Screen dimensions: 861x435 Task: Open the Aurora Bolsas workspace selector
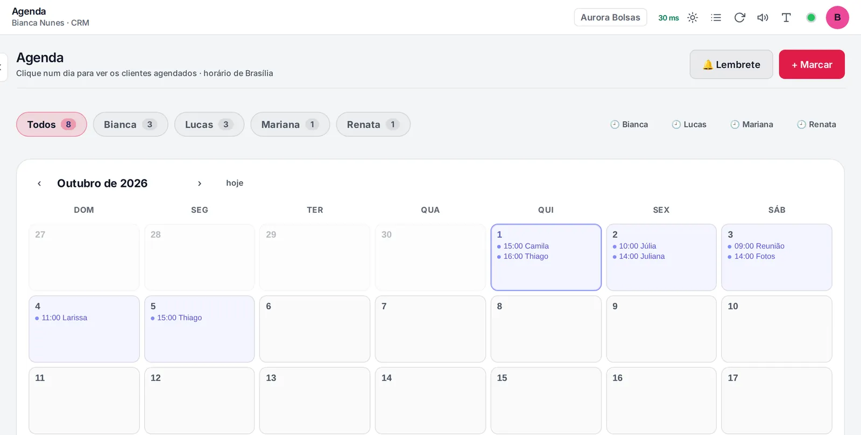click(610, 17)
